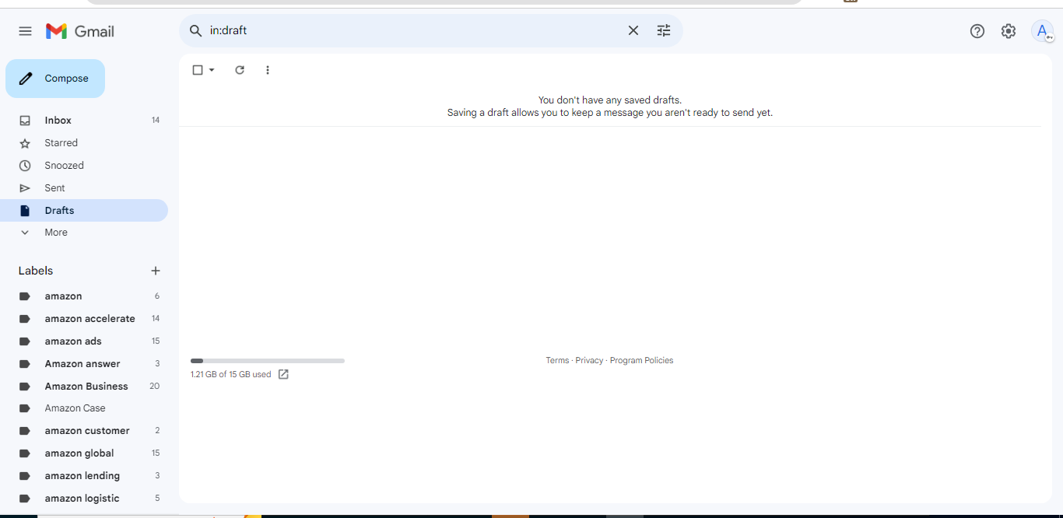Click the Starred star icon
The height and width of the screenshot is (518, 1063).
click(25, 143)
